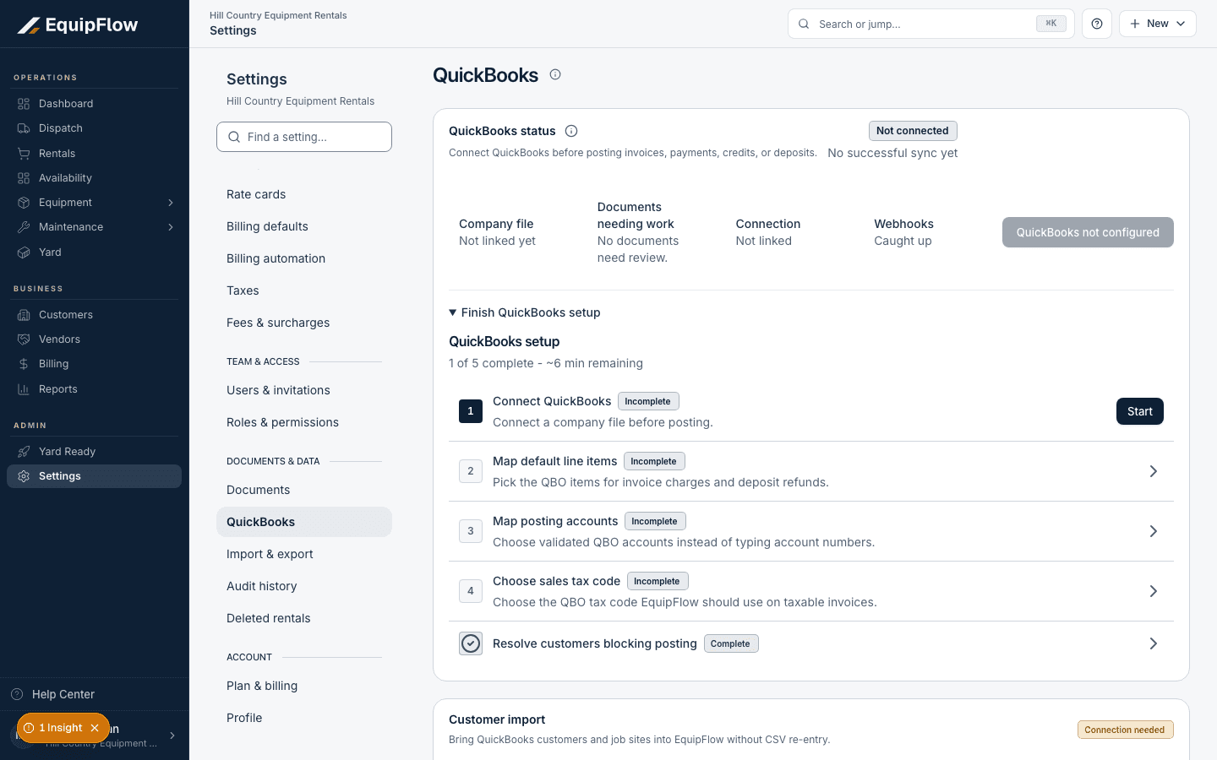Screen dimensions: 1217x760
Task: Collapse the Finish QuickBooks setup section
Action: pyautogui.click(x=525, y=312)
